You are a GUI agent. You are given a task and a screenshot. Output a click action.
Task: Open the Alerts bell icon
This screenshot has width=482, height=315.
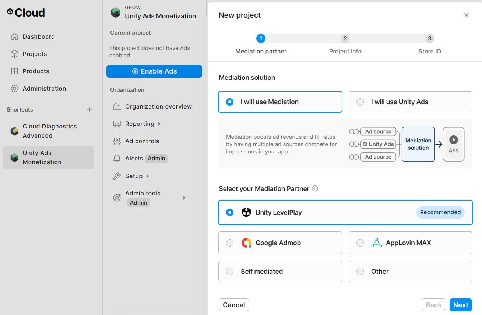coord(117,158)
